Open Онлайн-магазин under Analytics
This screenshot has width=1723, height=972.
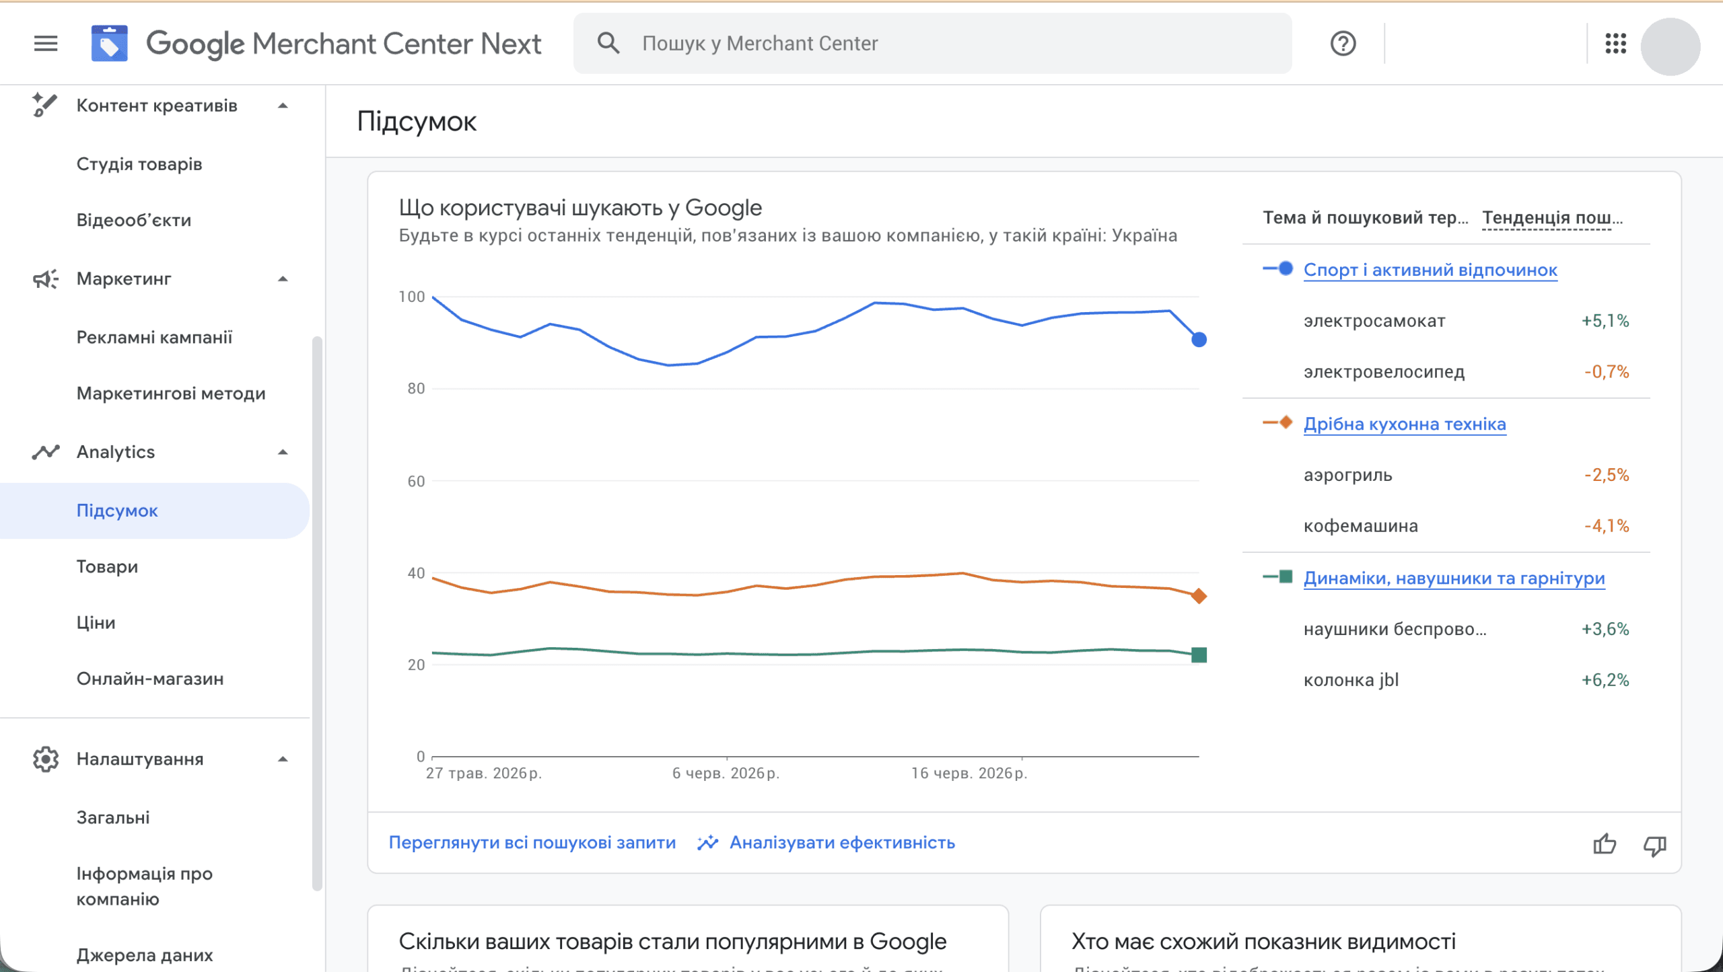tap(150, 679)
